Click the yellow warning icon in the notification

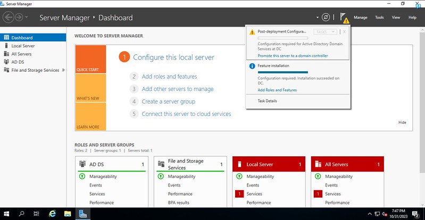click(x=252, y=32)
